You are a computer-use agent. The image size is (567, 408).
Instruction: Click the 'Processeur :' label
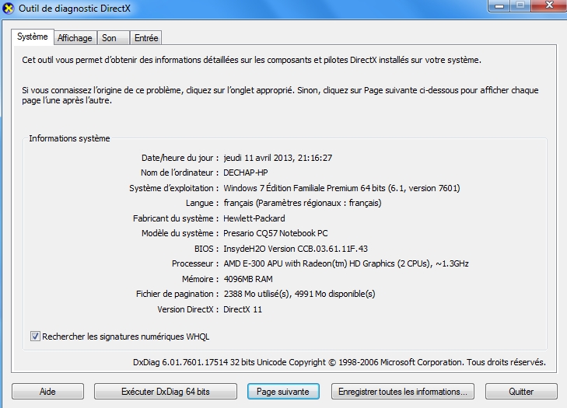tap(195, 263)
